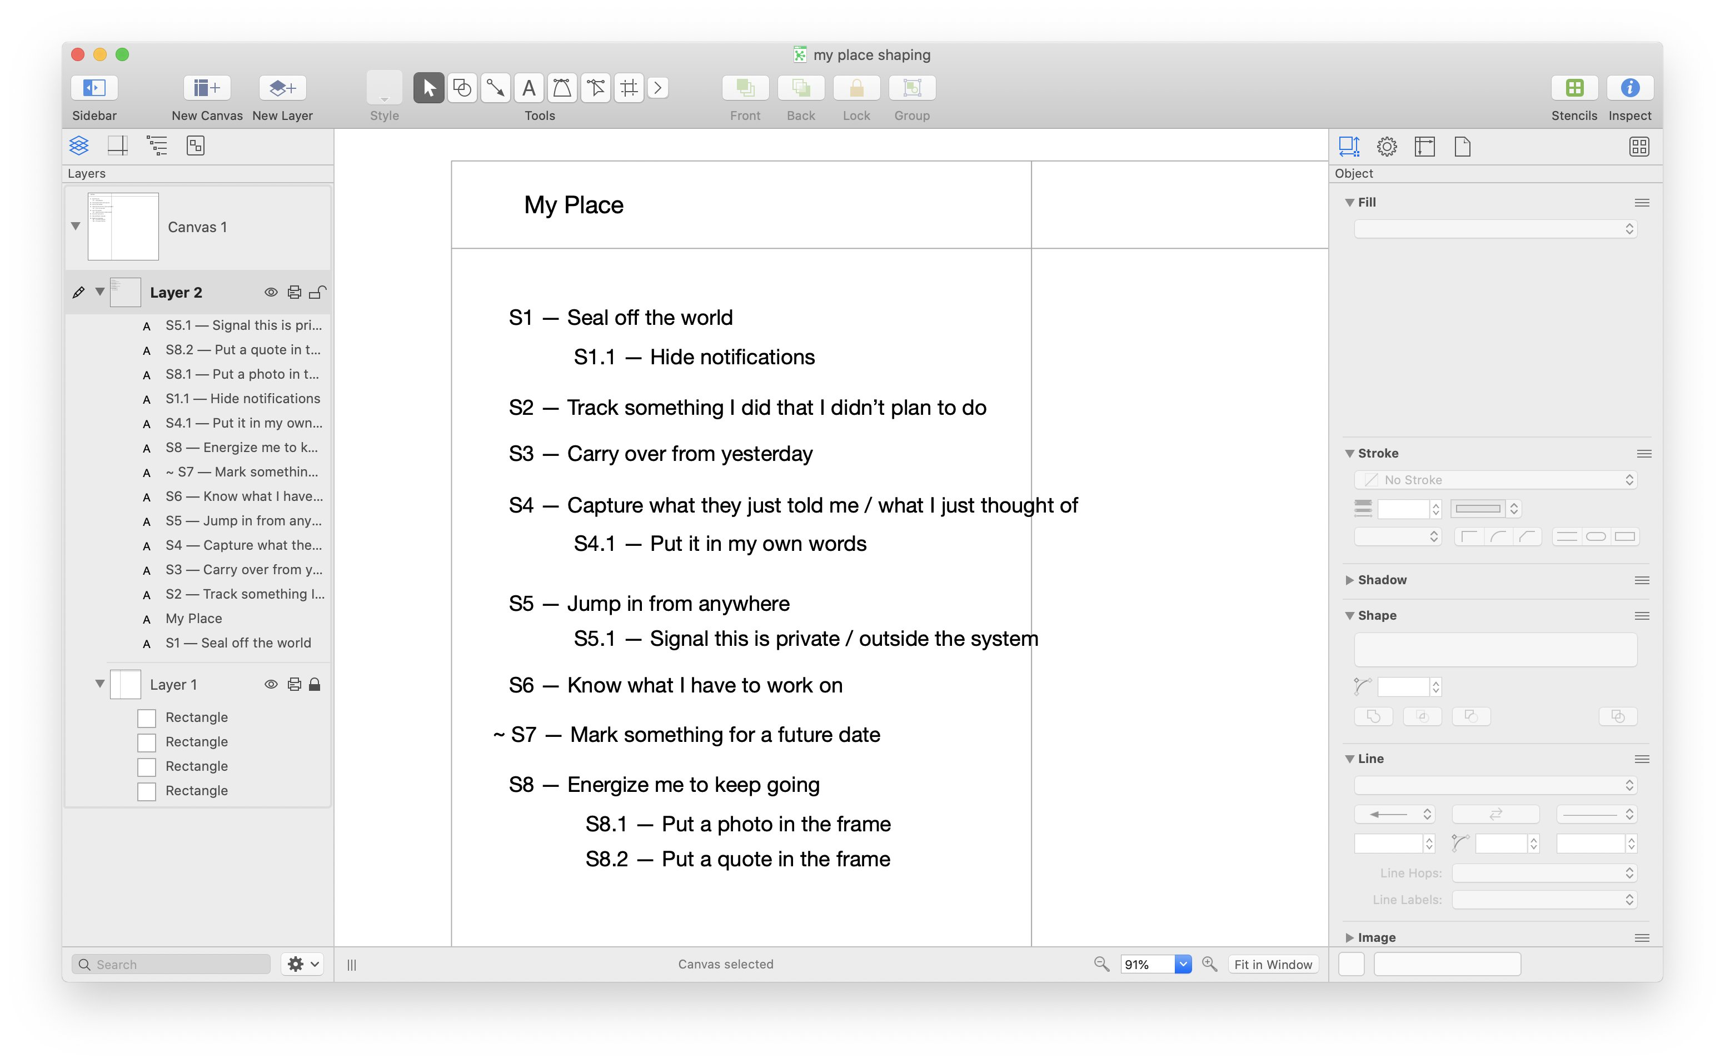Image resolution: width=1725 pixels, height=1064 pixels.
Task: Open the Stencils browser grid icon
Action: [1639, 147]
